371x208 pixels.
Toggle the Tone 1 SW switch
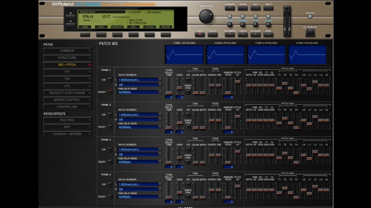coord(109,80)
